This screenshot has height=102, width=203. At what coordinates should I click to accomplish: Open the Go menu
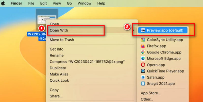point(69,3)
